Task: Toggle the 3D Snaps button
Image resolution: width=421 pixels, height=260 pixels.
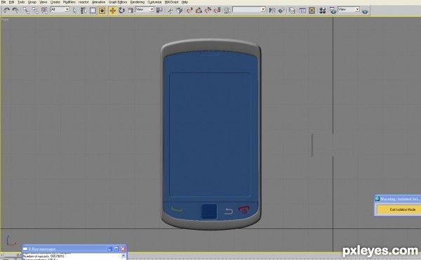Action: coord(189,11)
